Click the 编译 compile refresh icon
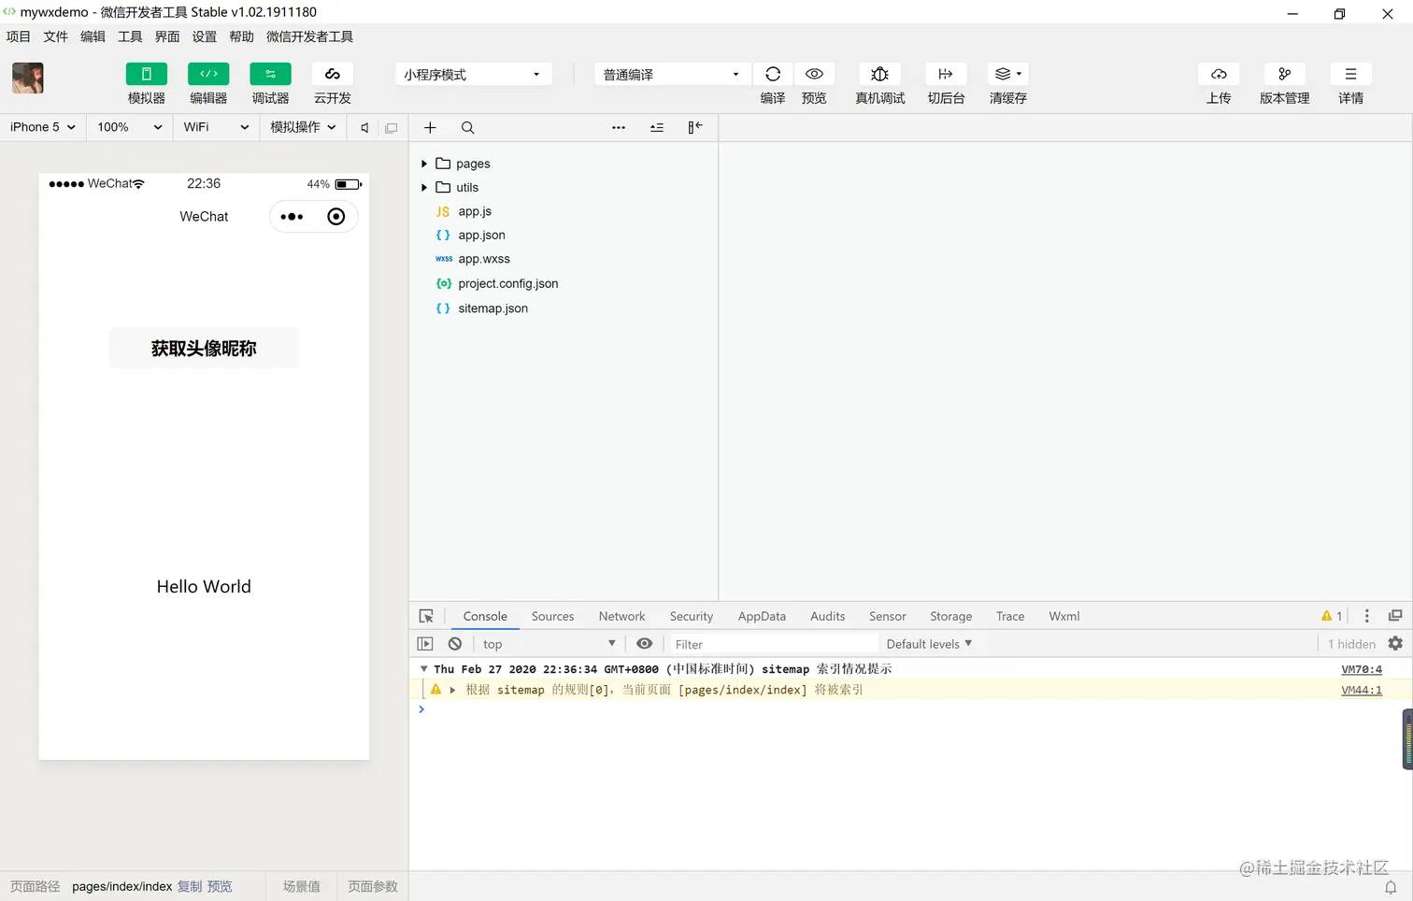This screenshot has width=1413, height=901. click(x=773, y=74)
